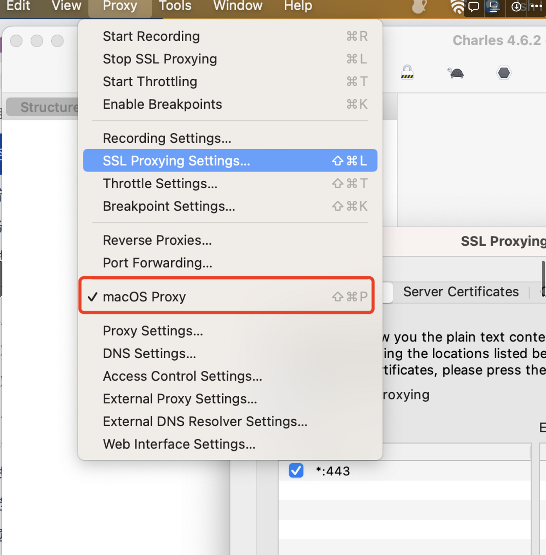Screen dimensions: 546x555
Task: Uncheck the *:443 SSL location checkbox
Action: [296, 470]
